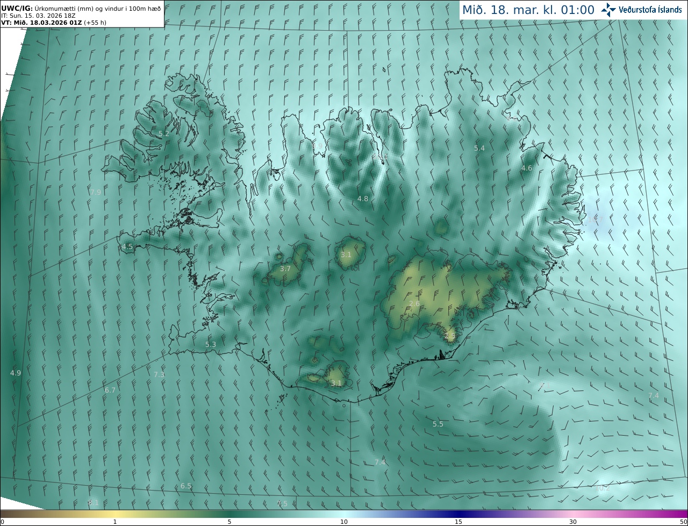Click the 4.8 value on the map
Image resolution: width=688 pixels, height=526 pixels.
(x=363, y=199)
